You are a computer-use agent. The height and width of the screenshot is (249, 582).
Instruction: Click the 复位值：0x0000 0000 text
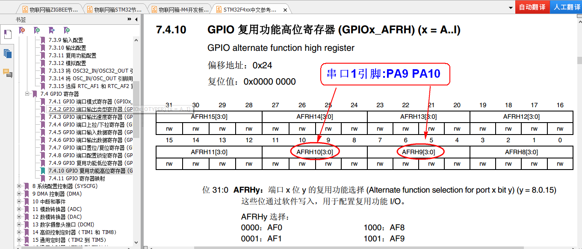point(251,81)
